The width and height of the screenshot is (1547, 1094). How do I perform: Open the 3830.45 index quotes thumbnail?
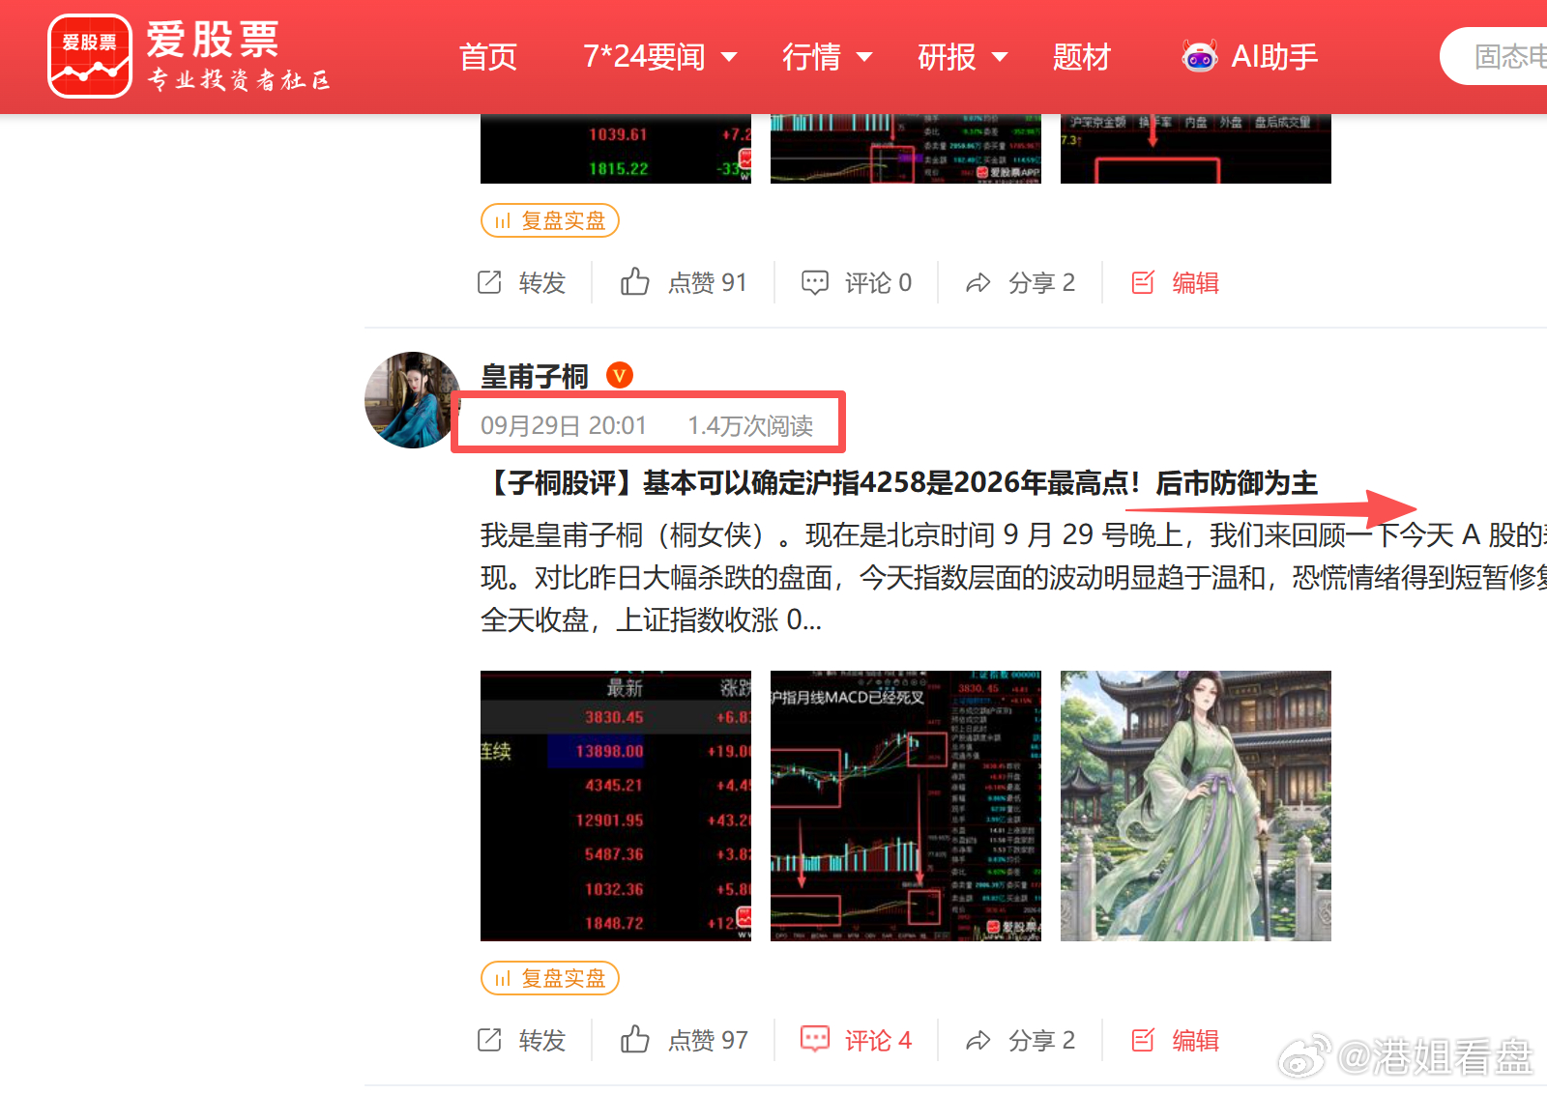[x=616, y=806]
